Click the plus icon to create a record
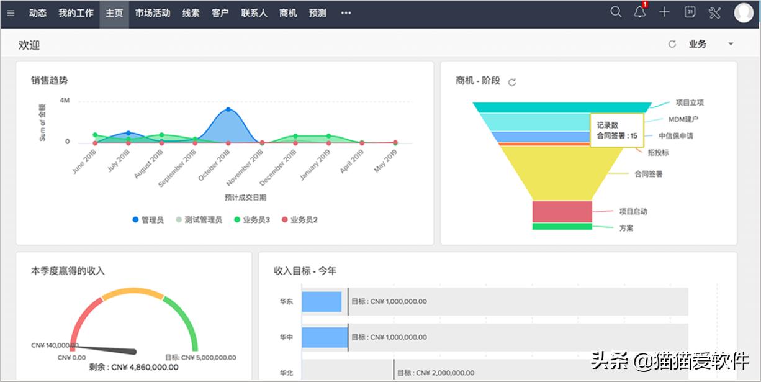The height and width of the screenshot is (382, 761). tap(664, 12)
